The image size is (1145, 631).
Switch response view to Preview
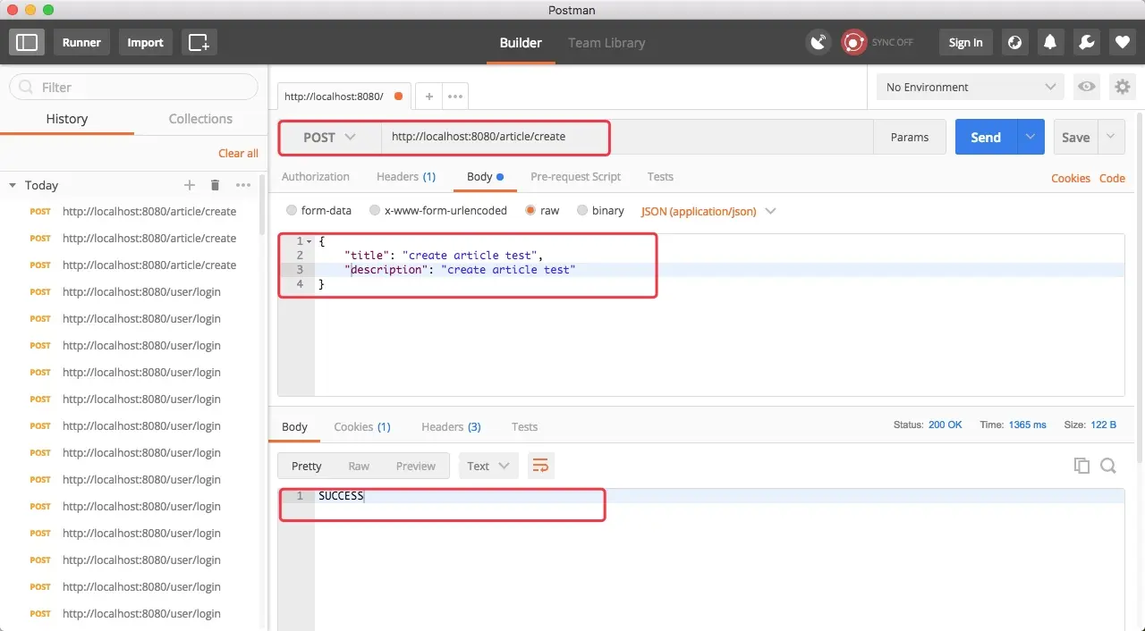(x=416, y=466)
